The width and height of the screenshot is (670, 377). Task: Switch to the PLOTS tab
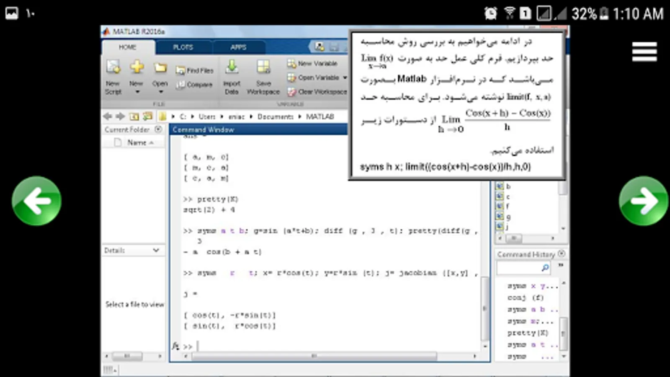[183, 47]
